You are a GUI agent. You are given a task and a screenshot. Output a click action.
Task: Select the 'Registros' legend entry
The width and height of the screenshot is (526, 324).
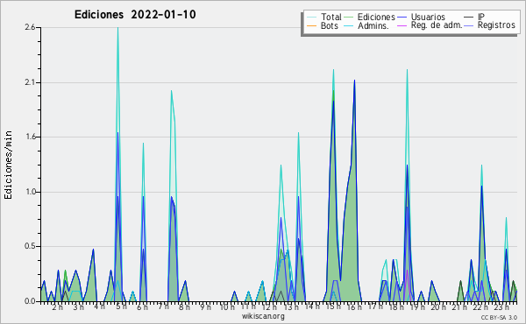(x=496, y=25)
